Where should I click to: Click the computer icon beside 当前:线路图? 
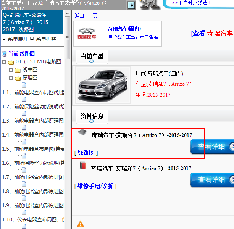pyautogui.click(x=5, y=54)
